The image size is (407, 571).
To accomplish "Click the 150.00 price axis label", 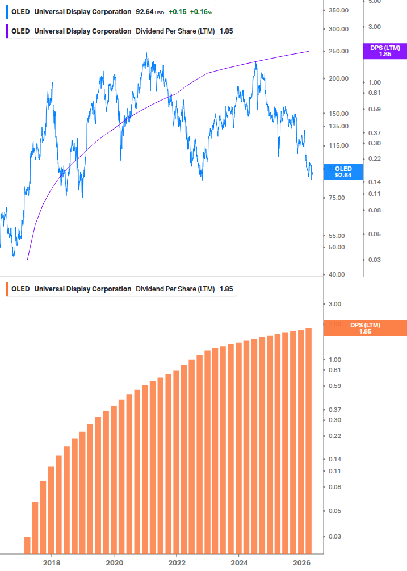I will click(338, 114).
